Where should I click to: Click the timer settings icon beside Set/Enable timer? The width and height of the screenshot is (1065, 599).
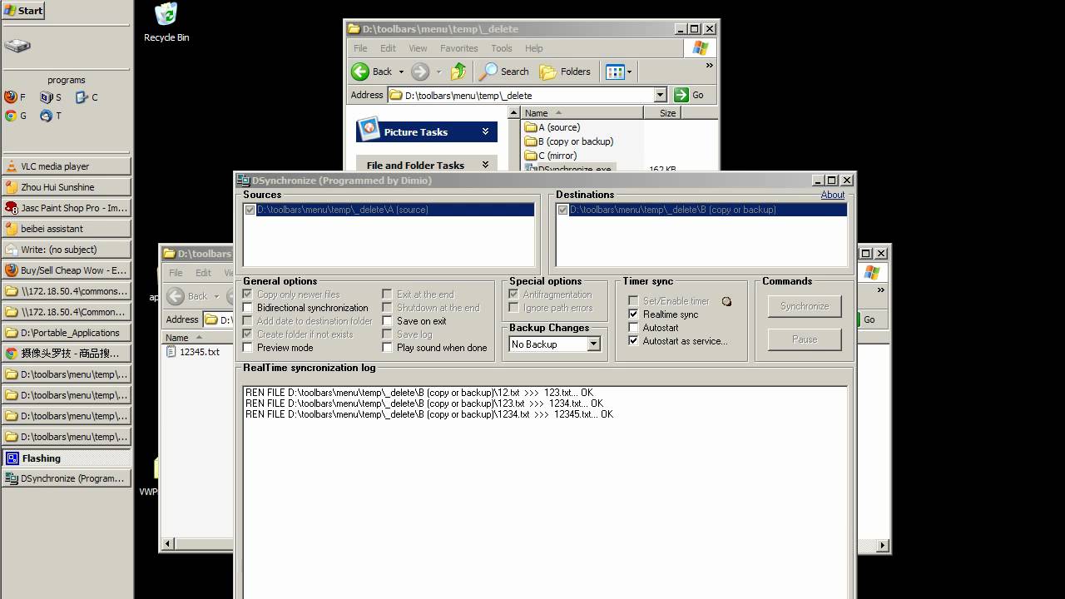(726, 301)
